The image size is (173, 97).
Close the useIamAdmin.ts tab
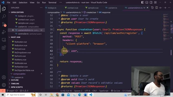pyautogui.click(x=148, y=8)
